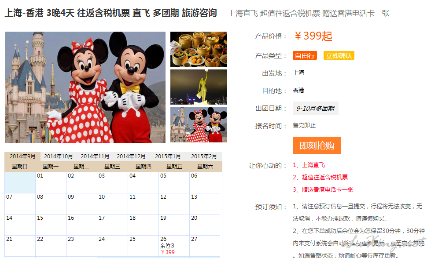This screenshot has width=431, height=258.
Task: Select calendar date 02
Action: (x=81, y=182)
